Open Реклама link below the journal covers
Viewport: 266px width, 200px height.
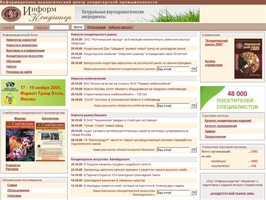point(12,169)
